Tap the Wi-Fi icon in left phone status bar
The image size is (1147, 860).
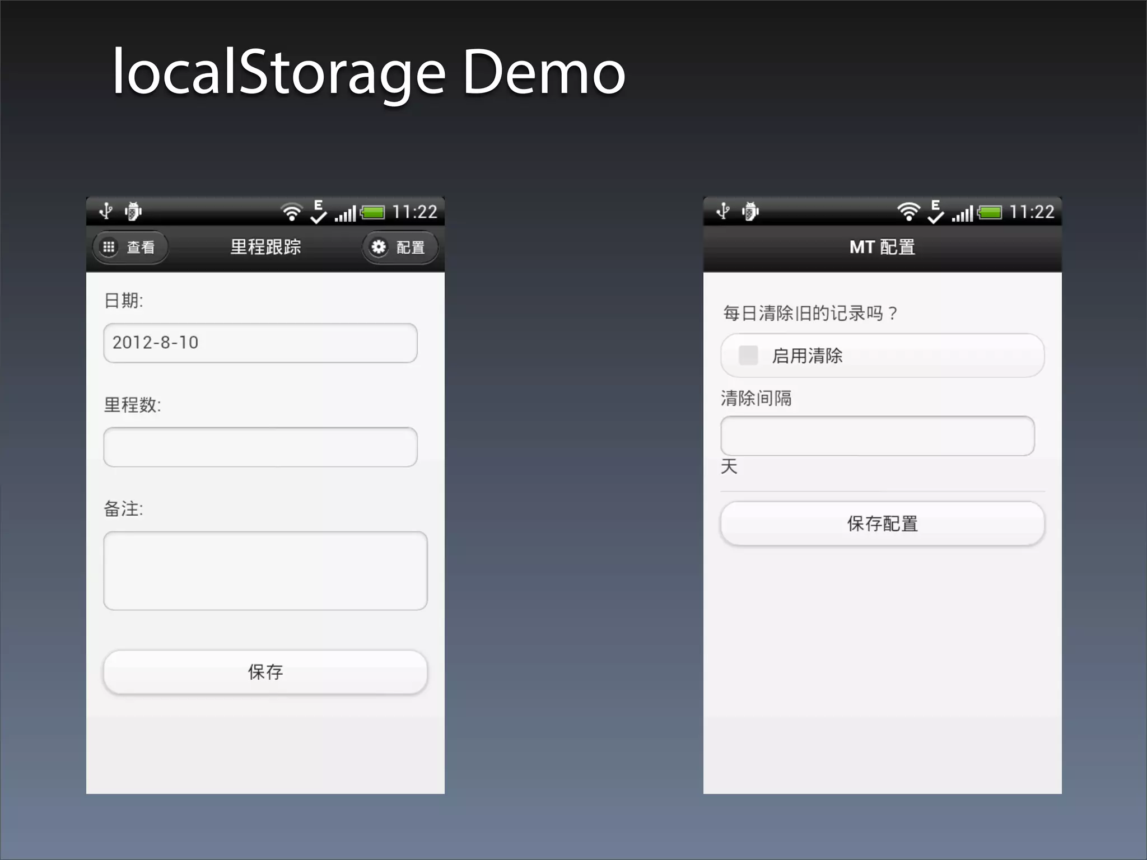(x=292, y=212)
